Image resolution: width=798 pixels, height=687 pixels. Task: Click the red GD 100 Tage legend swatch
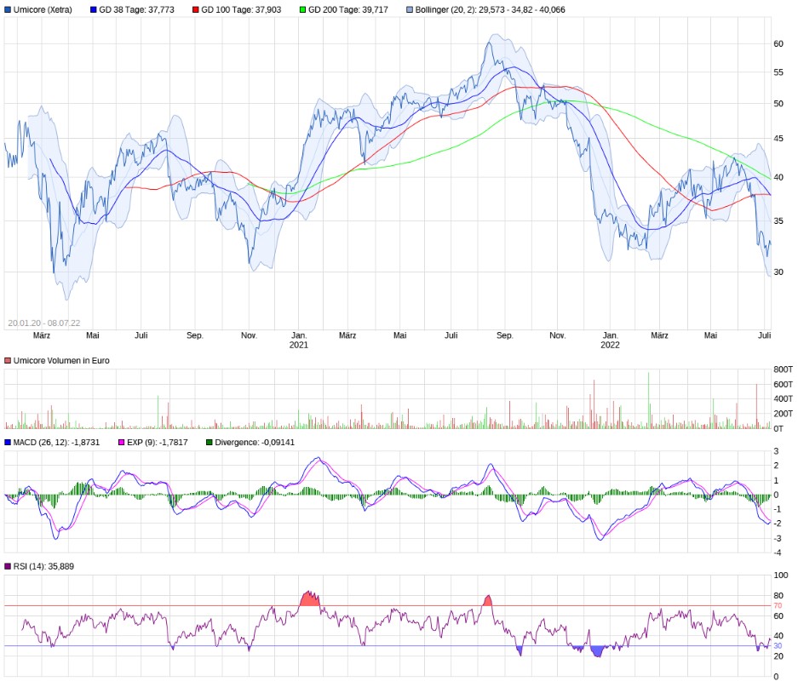pyautogui.click(x=195, y=10)
